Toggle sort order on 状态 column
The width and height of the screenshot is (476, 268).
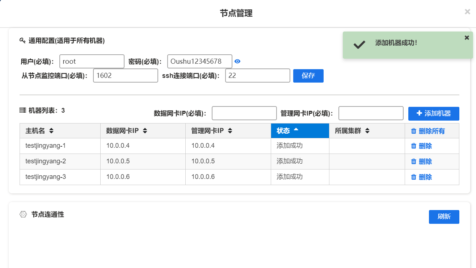[296, 130]
